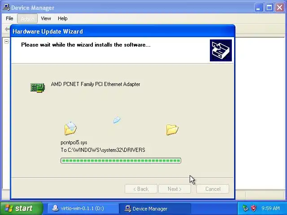Maximize the Device Manager window
Viewport: 287px width, 215px height.
269,8
